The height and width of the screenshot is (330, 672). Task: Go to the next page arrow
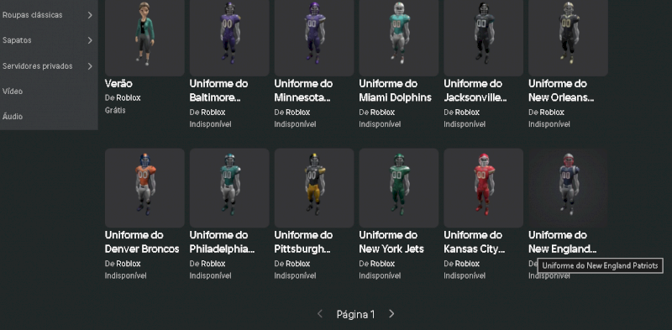[391, 314]
